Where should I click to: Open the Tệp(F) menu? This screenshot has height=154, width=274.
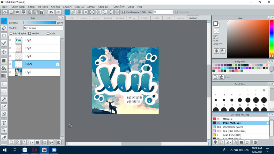coord(5,7)
